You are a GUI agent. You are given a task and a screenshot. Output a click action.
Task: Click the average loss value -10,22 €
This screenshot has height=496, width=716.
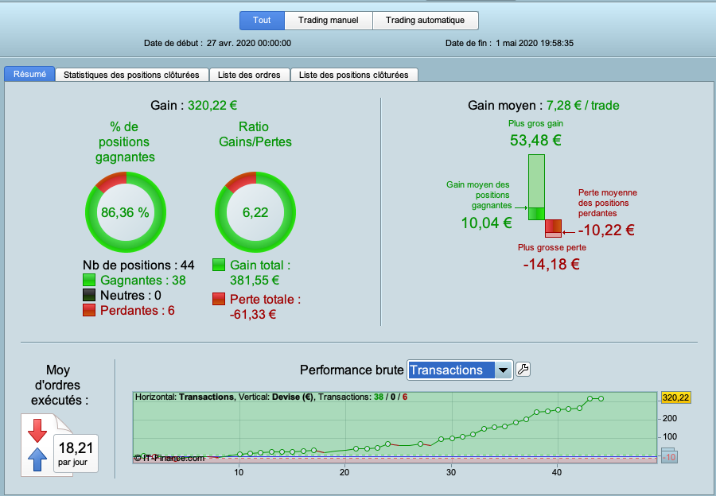606,230
